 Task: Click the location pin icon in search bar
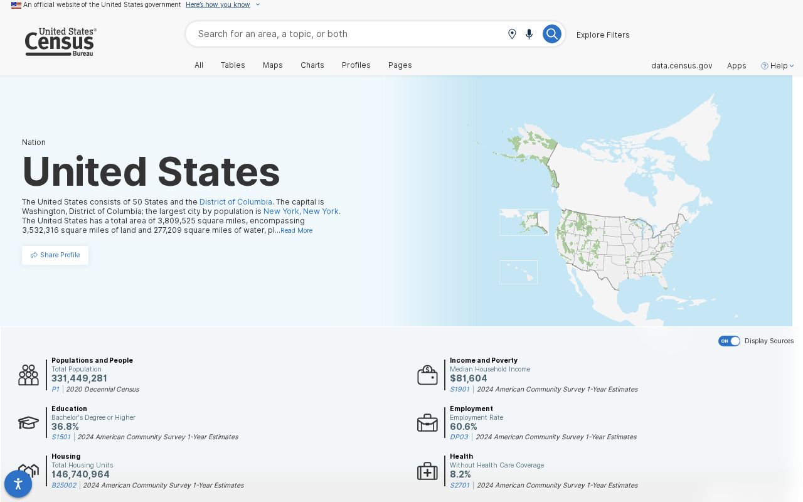[x=512, y=34]
